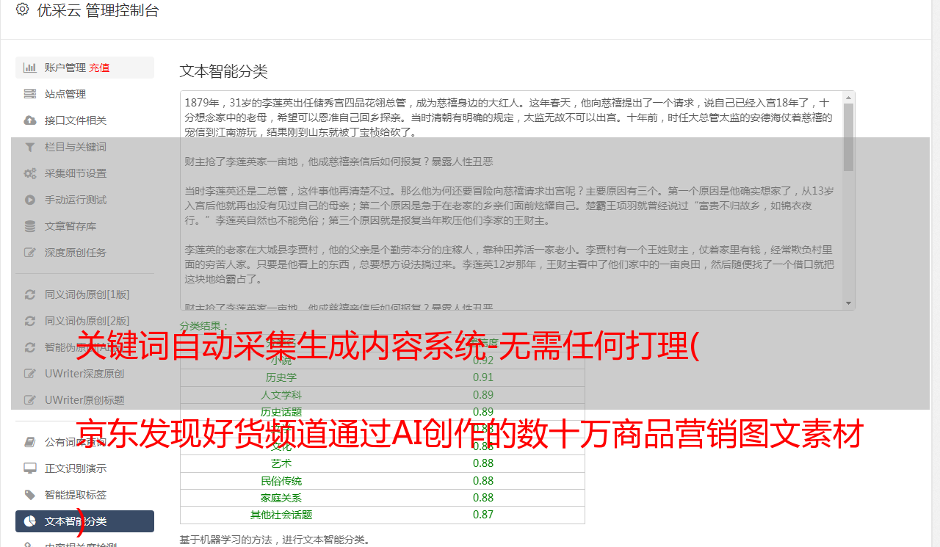Image resolution: width=940 pixels, height=547 pixels.
Task: Click the text area scrollbar up arrow
Action: coord(849,97)
